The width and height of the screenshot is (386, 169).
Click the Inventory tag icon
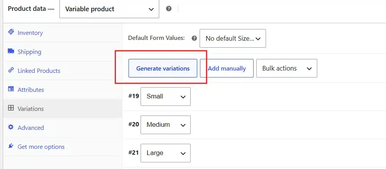coord(11,32)
